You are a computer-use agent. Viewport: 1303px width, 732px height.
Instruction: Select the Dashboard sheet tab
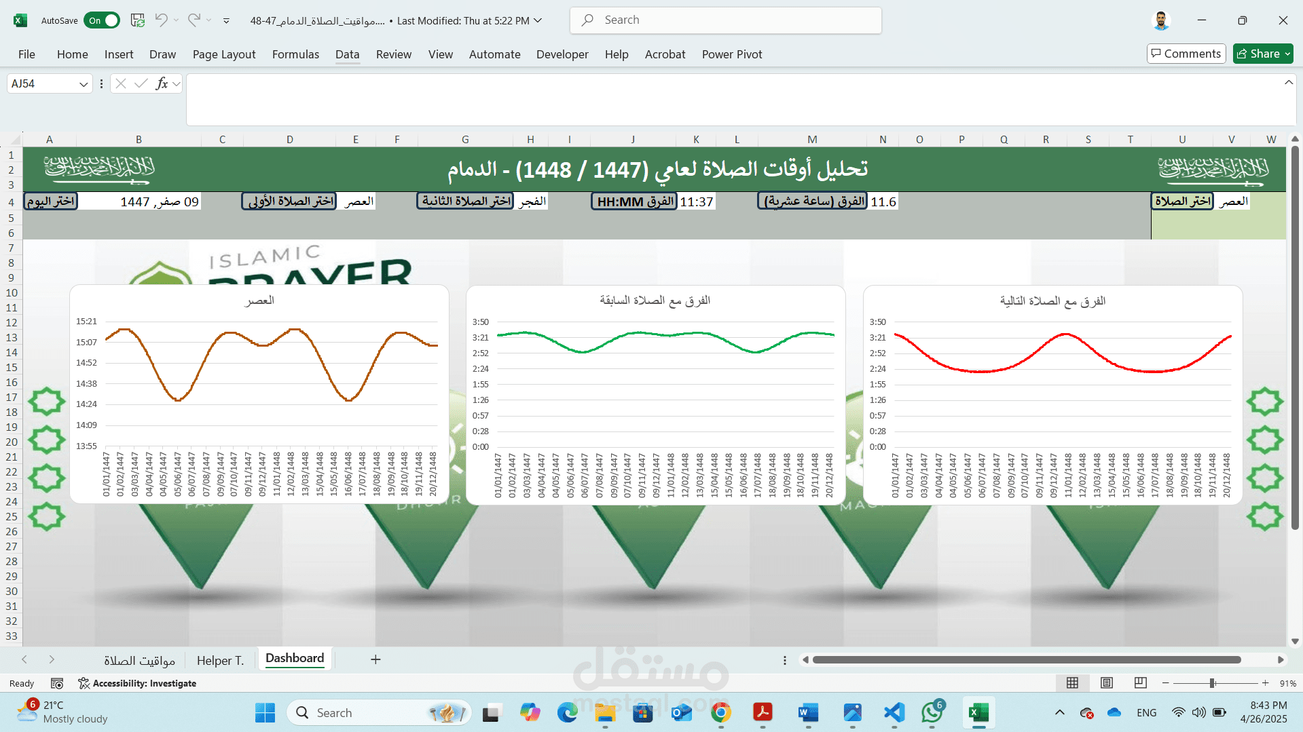[295, 659]
